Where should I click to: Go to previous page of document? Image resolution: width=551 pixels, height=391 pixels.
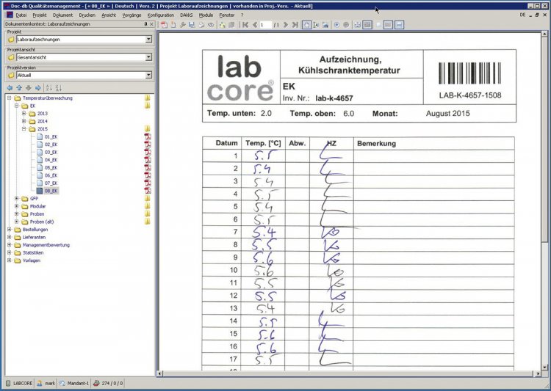[x=255, y=24]
